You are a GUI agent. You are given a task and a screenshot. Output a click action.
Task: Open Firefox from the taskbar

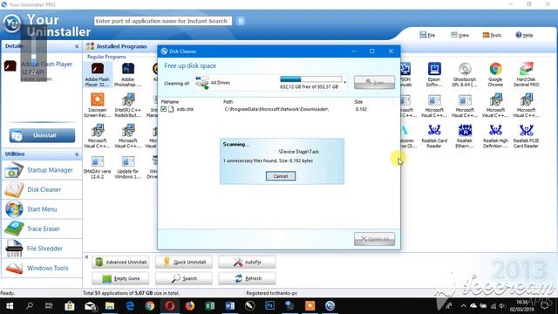(190, 306)
